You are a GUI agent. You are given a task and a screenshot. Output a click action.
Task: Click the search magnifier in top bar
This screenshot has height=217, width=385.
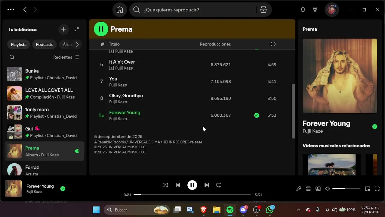click(137, 10)
